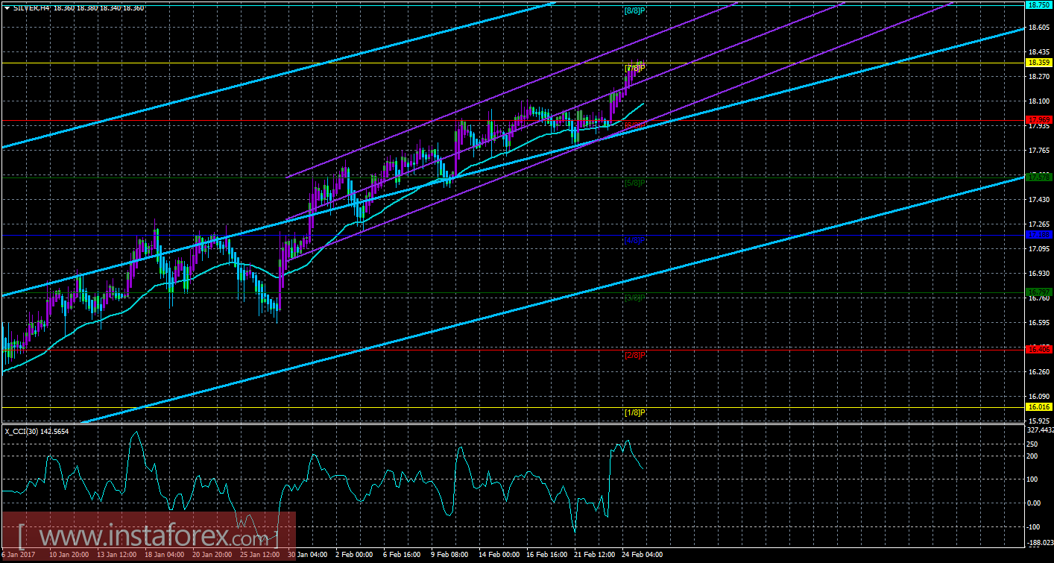The width and height of the screenshot is (1054, 563).
Task: Select the SILVER,H4 chart title text
Action: click(x=32, y=7)
